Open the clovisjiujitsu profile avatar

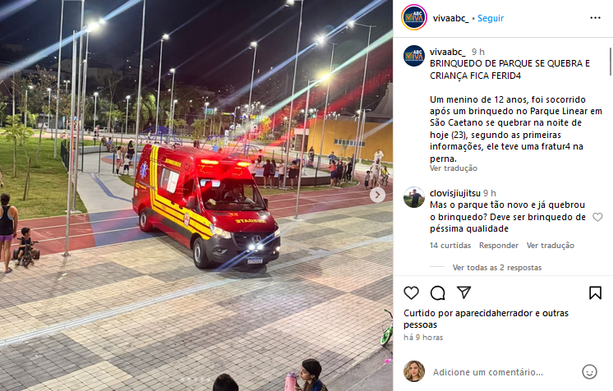tap(414, 197)
